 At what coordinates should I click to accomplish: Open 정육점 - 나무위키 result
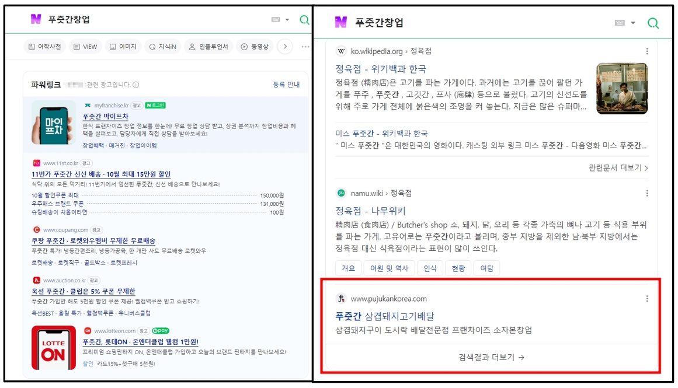pos(371,211)
